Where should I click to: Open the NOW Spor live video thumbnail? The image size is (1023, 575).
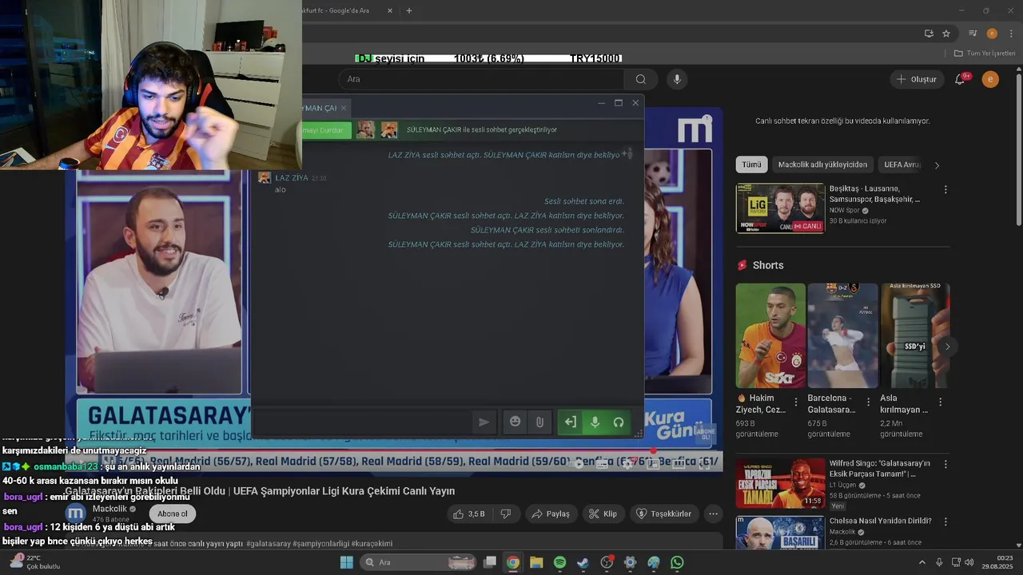tap(780, 208)
